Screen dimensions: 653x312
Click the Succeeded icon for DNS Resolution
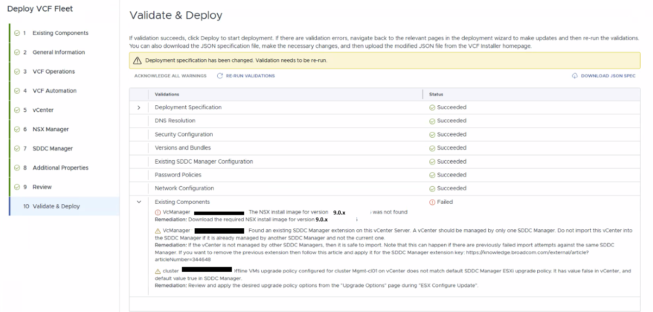432,121
